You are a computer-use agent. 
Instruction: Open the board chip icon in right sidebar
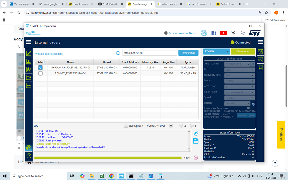coord(260,52)
